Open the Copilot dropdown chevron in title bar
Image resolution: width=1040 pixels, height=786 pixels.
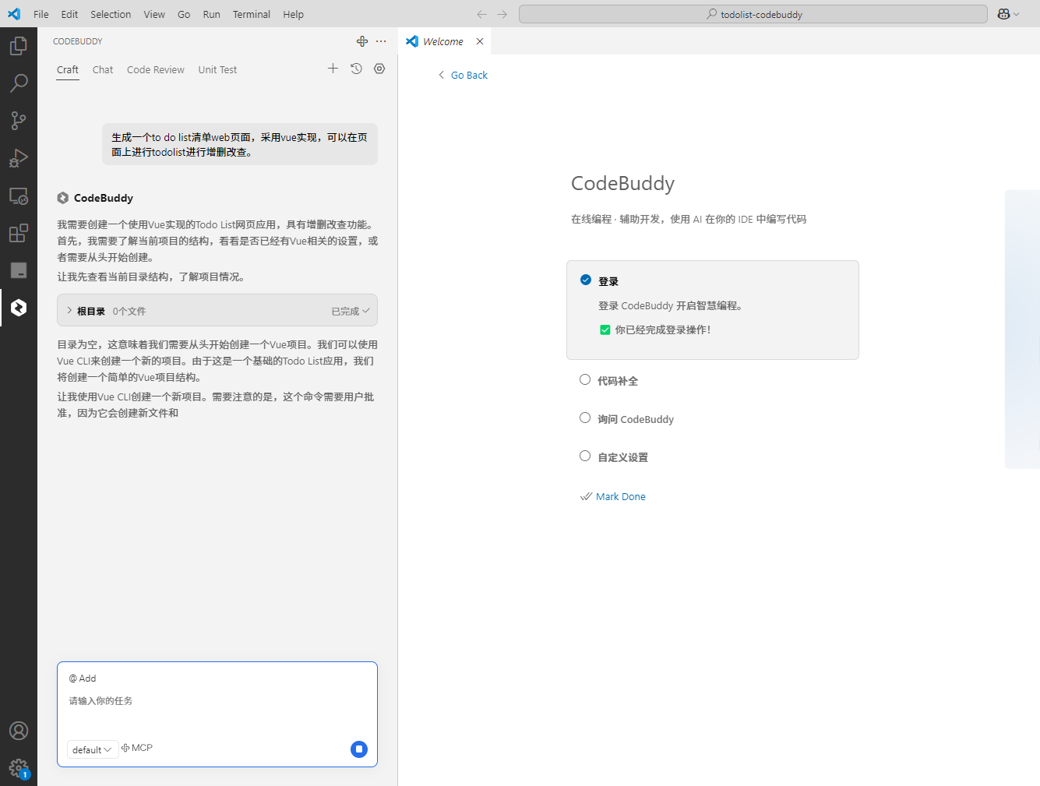point(1017,14)
